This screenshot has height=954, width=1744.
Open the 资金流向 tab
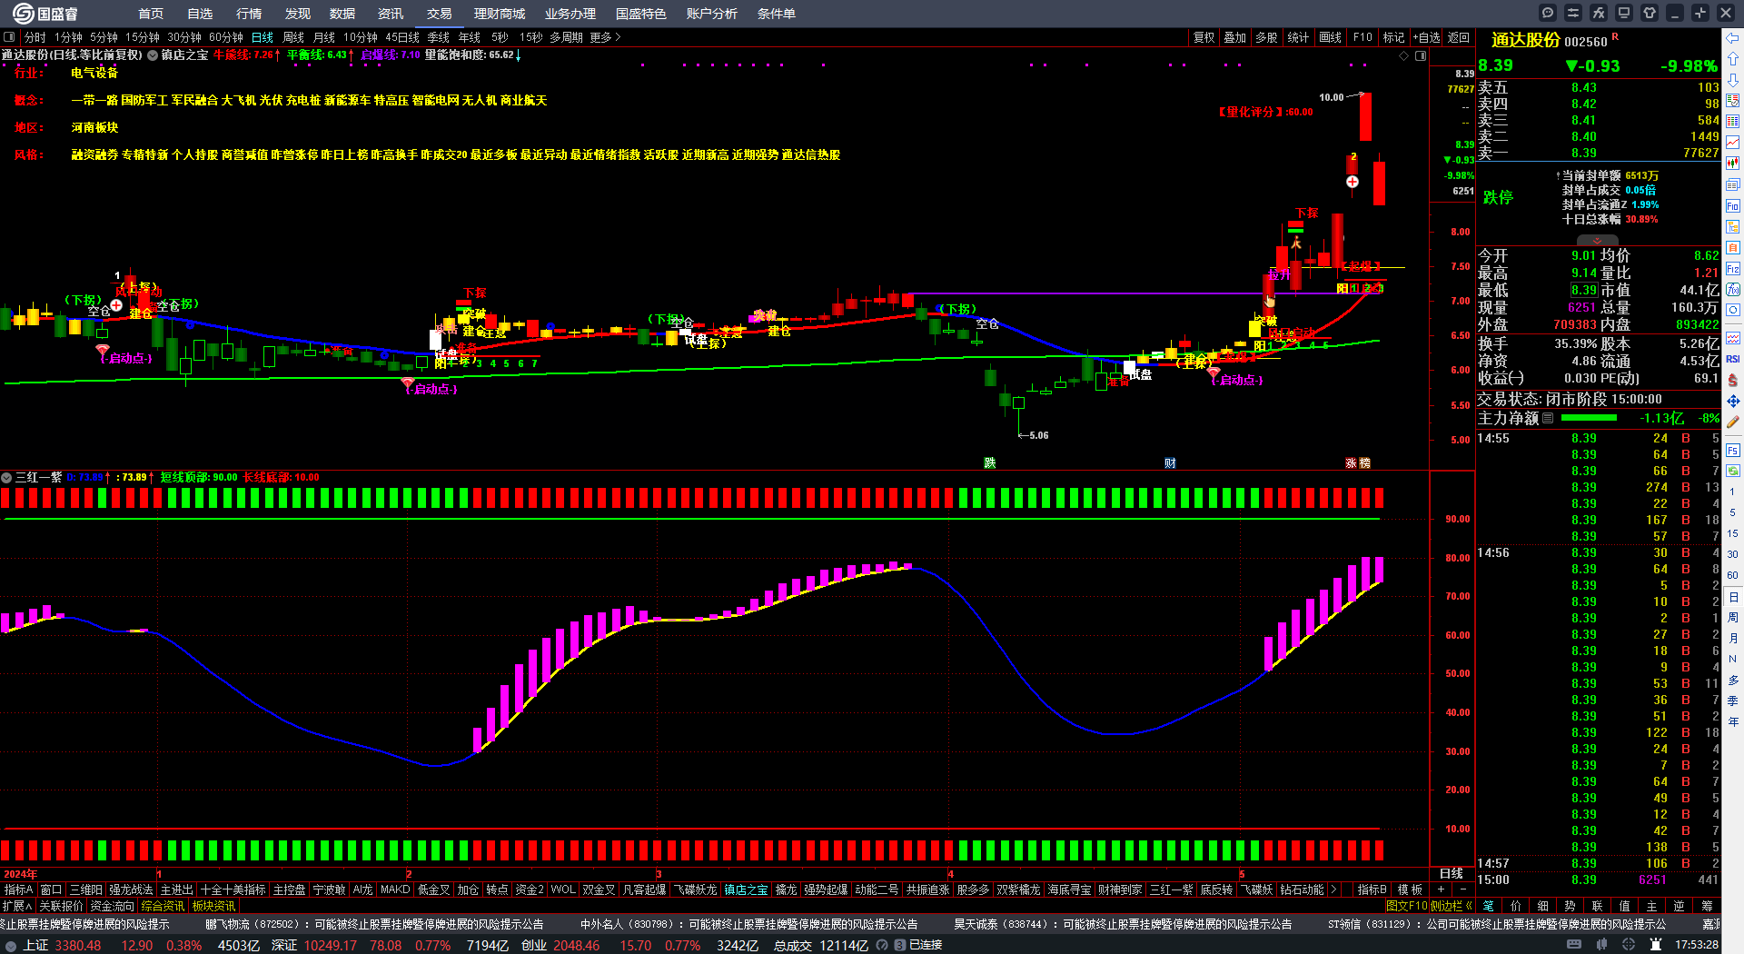(112, 906)
